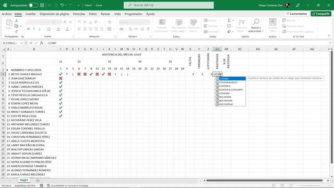Click column AA header
This screenshot has width=334, height=188.
(217, 49)
